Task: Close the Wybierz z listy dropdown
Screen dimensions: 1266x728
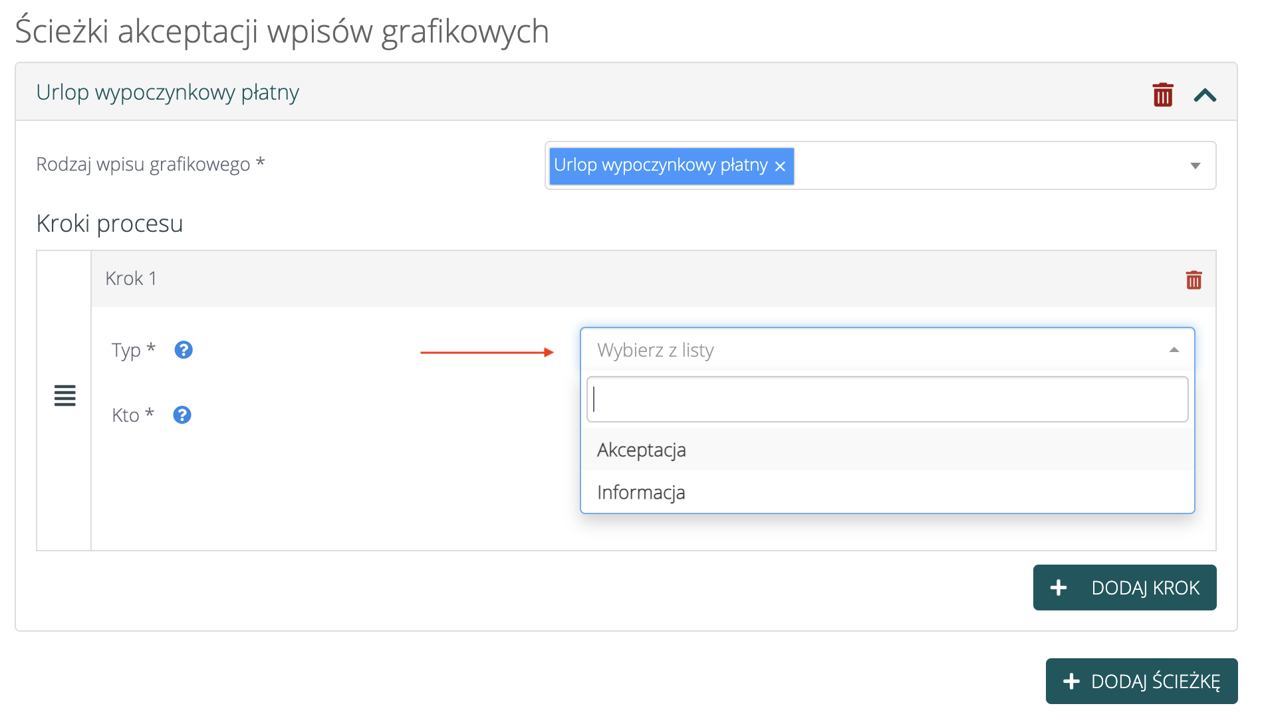Action: pyautogui.click(x=1174, y=349)
